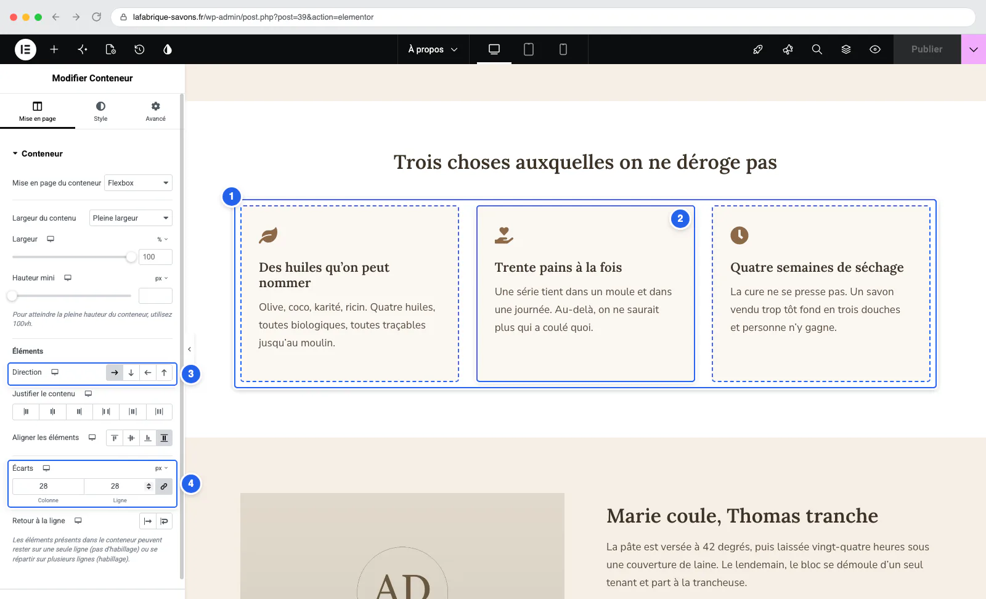Image resolution: width=986 pixels, height=599 pixels.
Task: Switch to the Style tab
Action: point(100,112)
